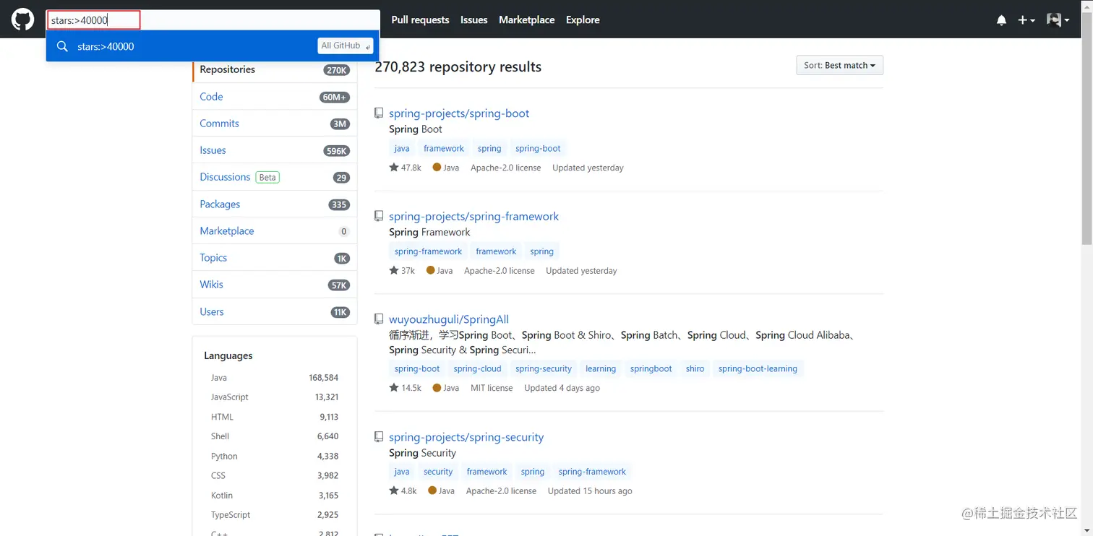Select the Commits results filter

[274, 124]
